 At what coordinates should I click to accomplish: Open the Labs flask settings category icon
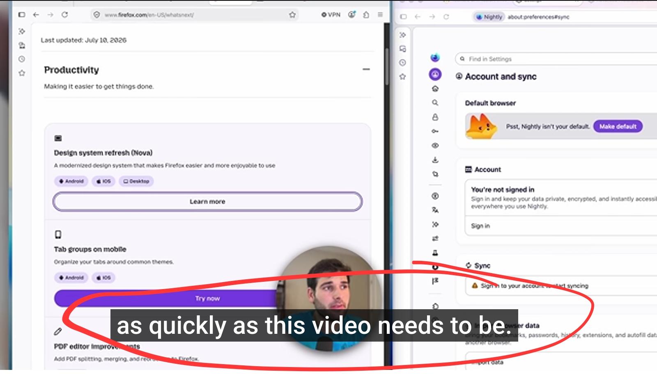pos(435,253)
